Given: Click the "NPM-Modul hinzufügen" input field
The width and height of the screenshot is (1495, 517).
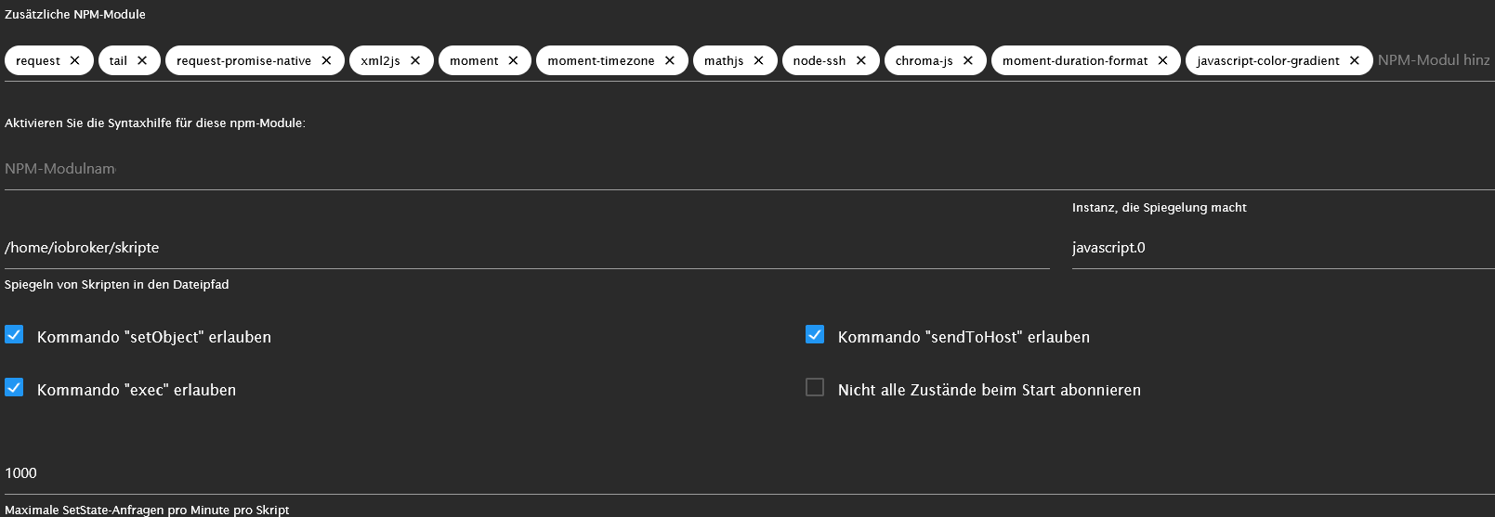Looking at the screenshot, I should coord(1434,60).
